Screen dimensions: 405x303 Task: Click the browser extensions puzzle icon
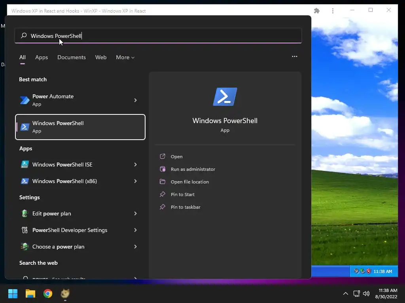[x=317, y=11]
